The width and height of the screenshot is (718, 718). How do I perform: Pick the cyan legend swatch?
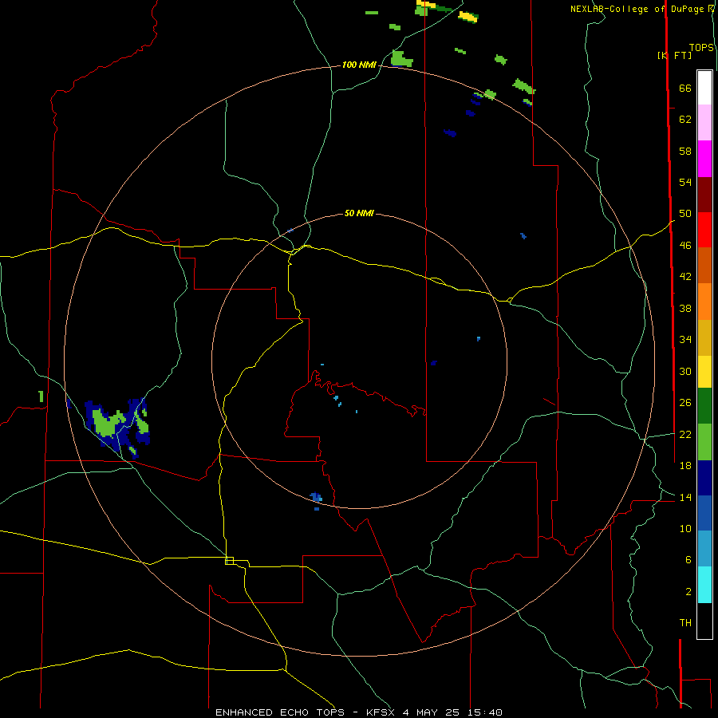[x=704, y=585]
